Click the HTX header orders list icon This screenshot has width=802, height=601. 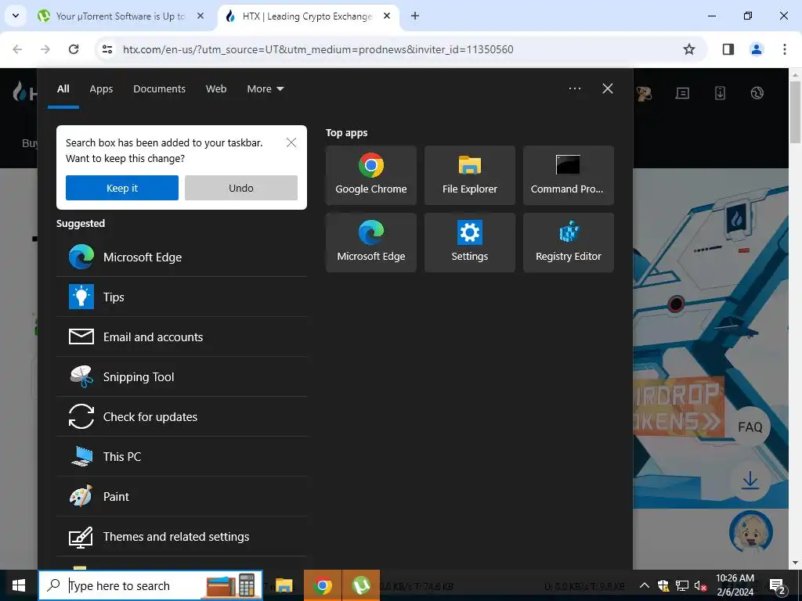tap(682, 93)
